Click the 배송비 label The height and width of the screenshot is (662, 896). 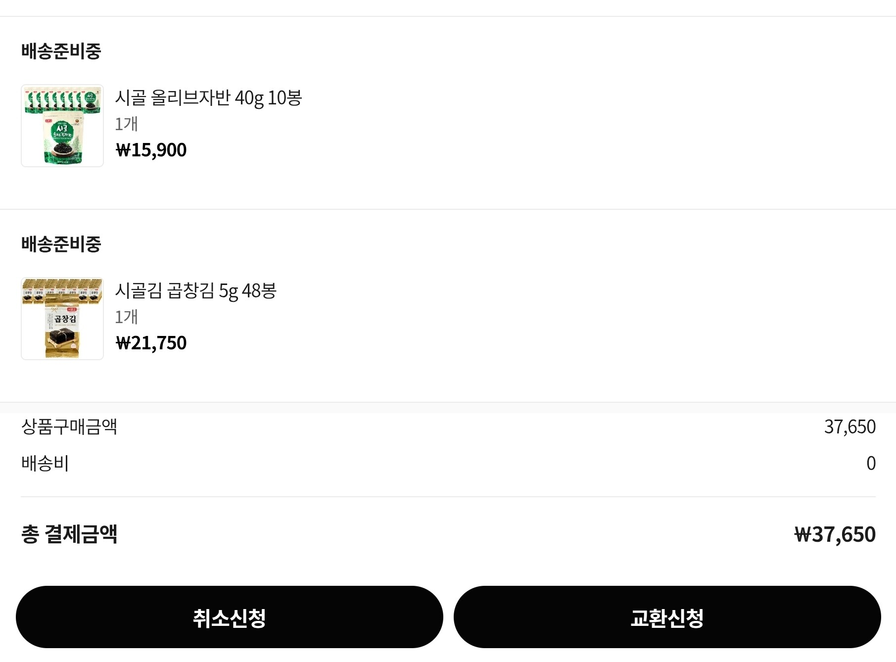45,463
